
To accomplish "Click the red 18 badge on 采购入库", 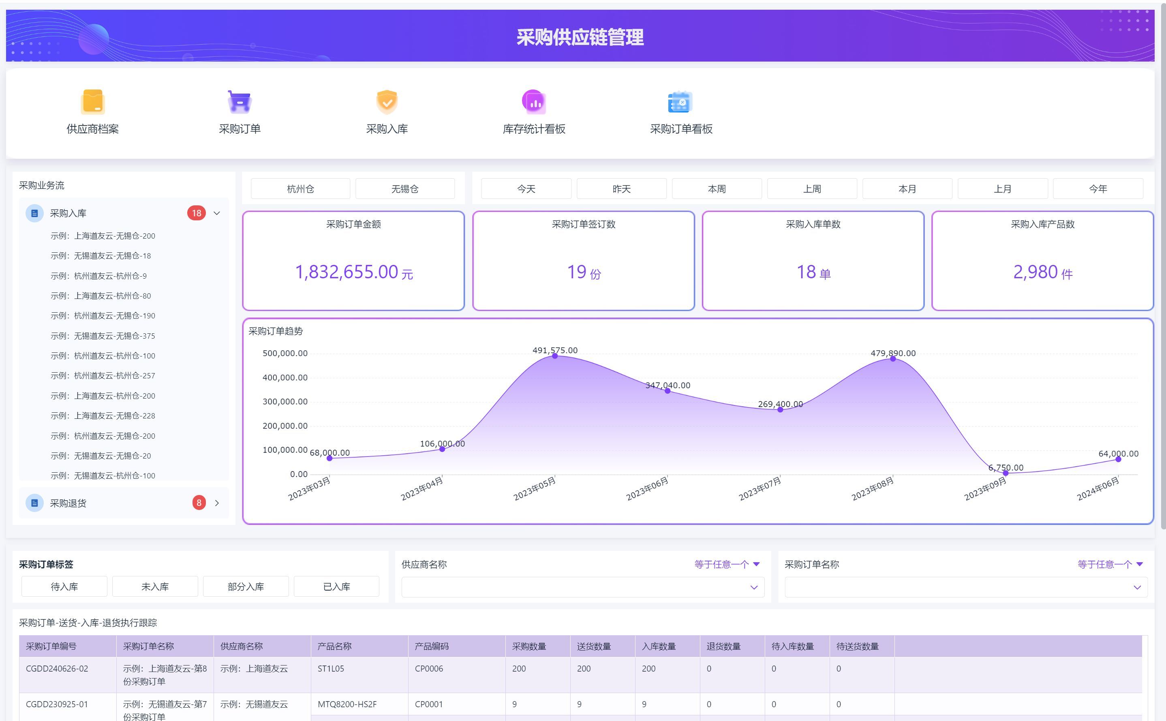I will click(x=196, y=213).
